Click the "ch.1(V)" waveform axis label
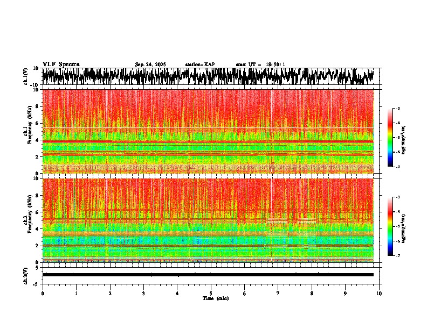 (26, 76)
